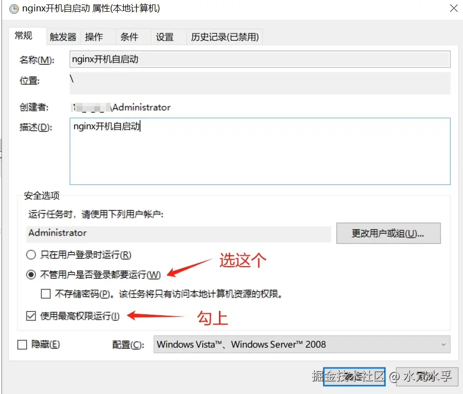463x394 pixels.
Task: Click the clock icon in title bar
Action: 14,9
